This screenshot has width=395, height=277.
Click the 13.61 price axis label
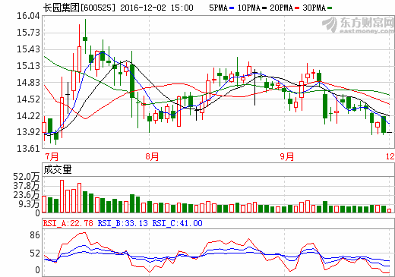point(28,149)
